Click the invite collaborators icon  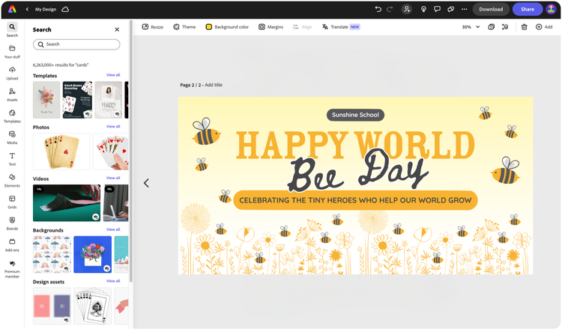406,10
